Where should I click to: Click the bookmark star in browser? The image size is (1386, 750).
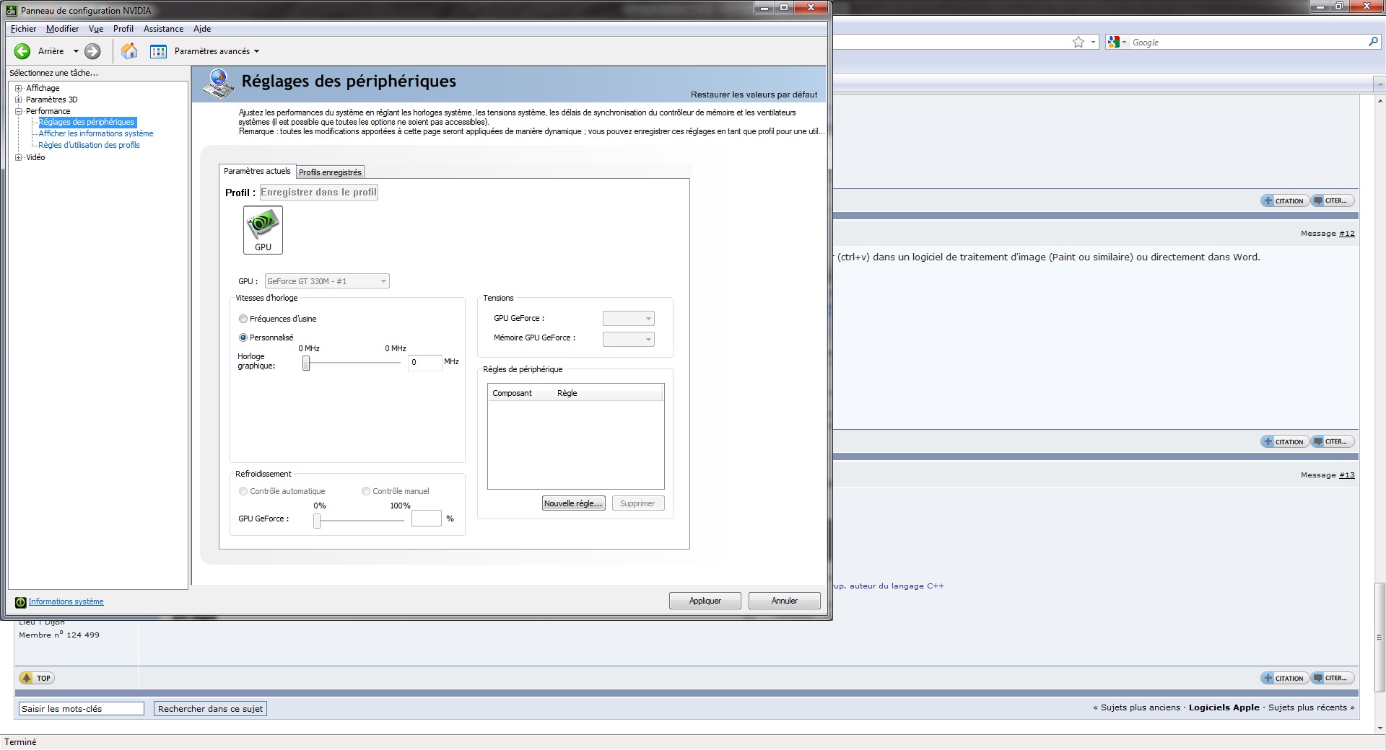[1078, 43]
